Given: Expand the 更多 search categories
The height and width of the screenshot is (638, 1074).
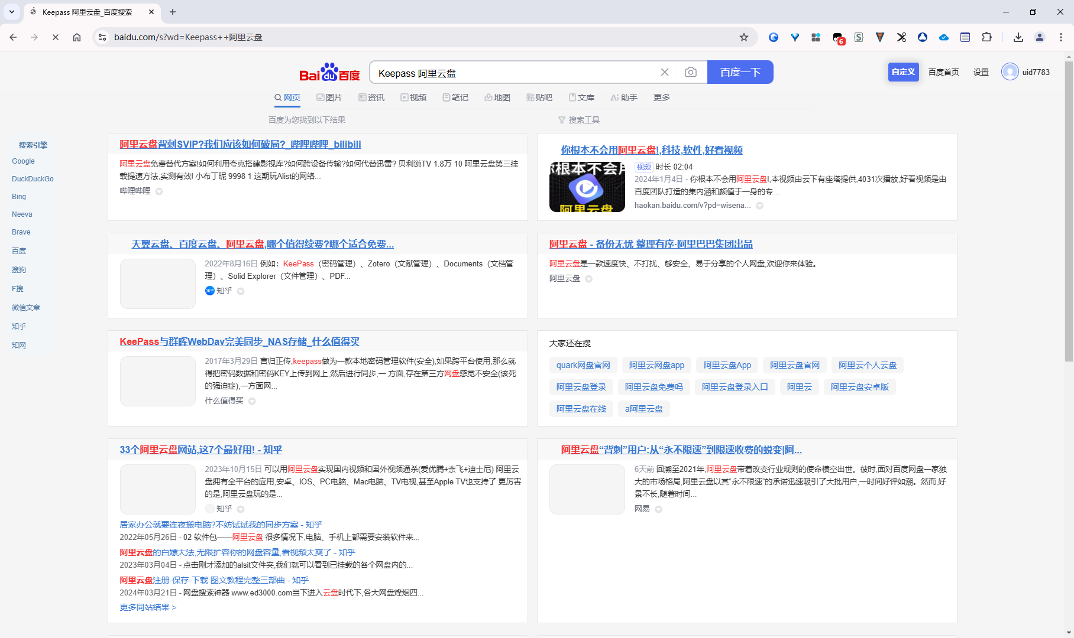Looking at the screenshot, I should tap(662, 97).
